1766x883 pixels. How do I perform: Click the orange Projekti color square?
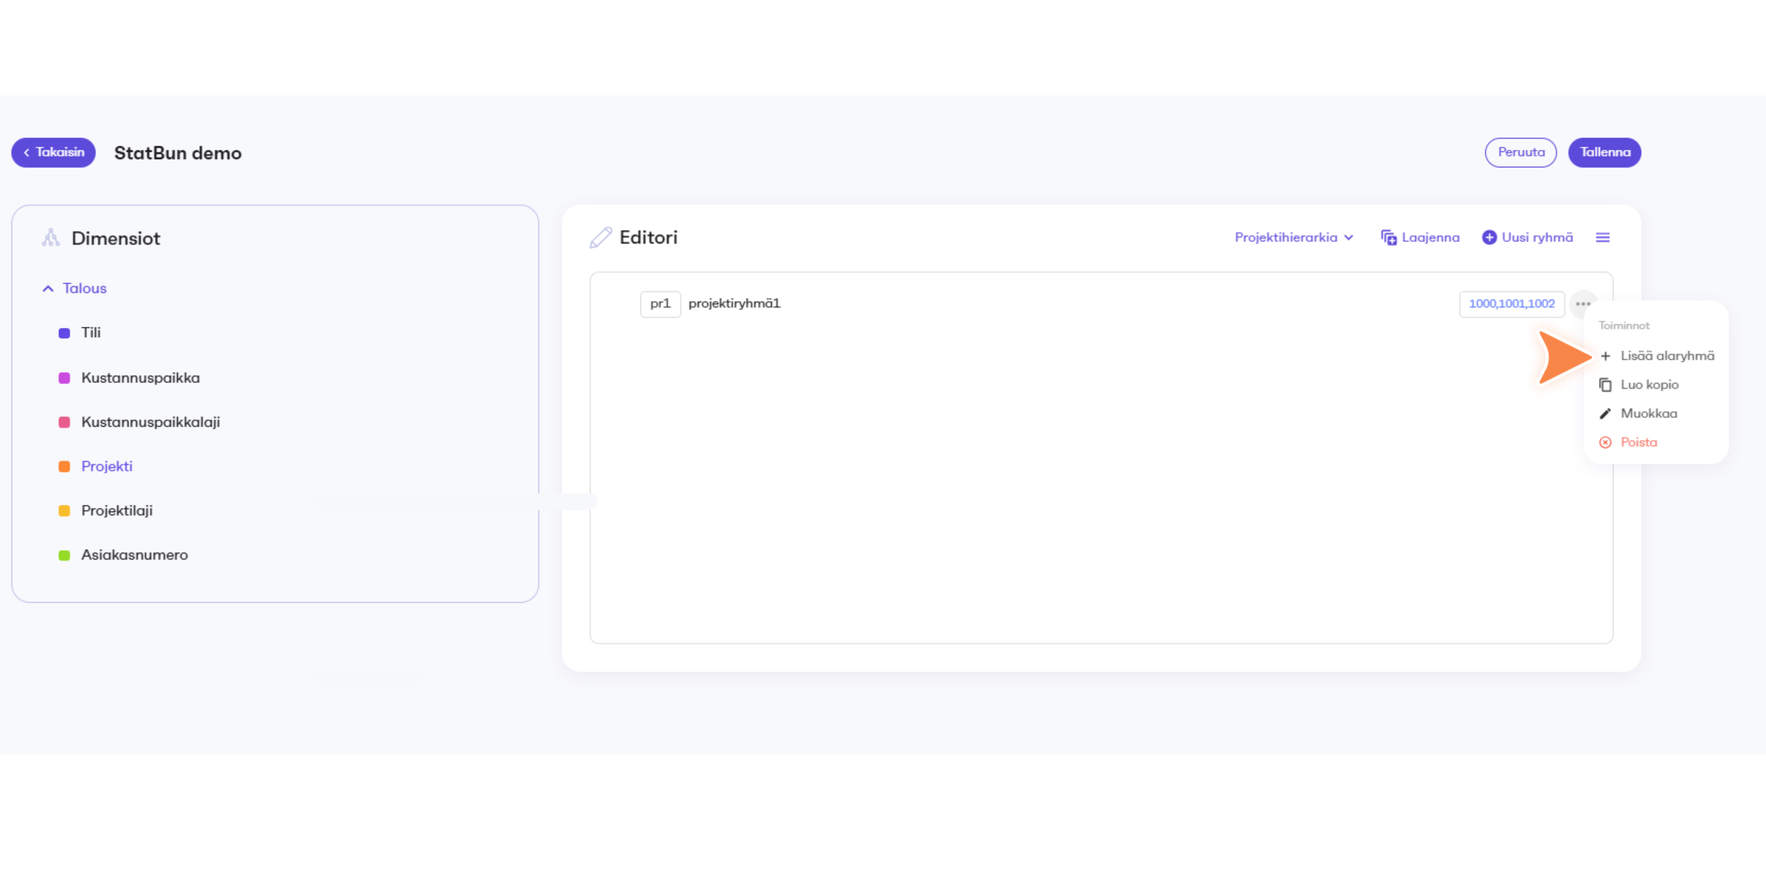click(64, 467)
